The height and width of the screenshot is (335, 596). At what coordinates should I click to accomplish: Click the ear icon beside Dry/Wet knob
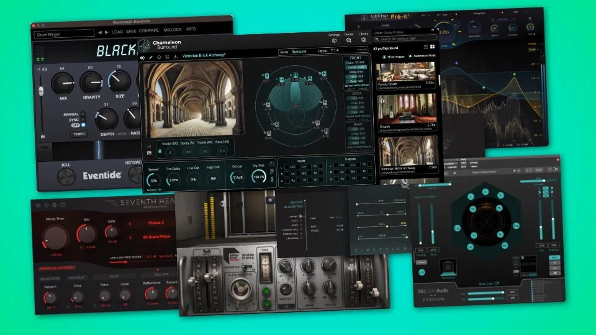272,172
